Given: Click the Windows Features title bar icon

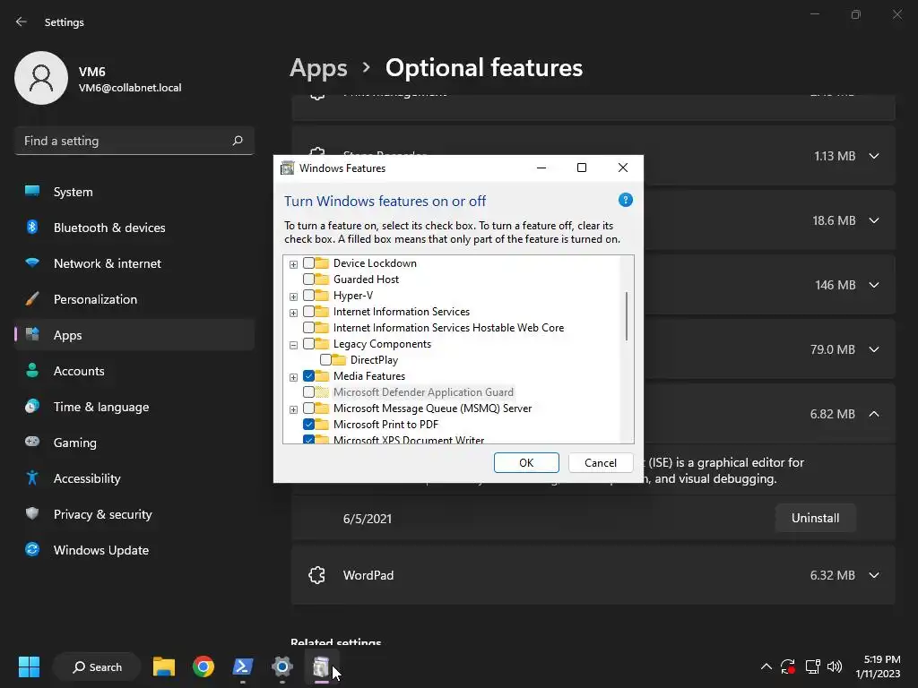Looking at the screenshot, I should coord(288,168).
